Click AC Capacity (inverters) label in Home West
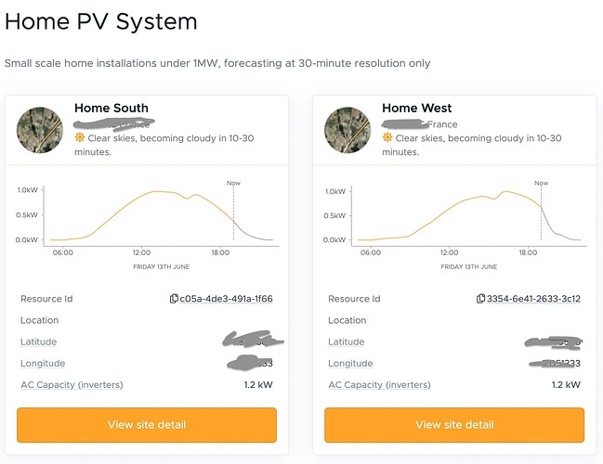 click(x=379, y=384)
